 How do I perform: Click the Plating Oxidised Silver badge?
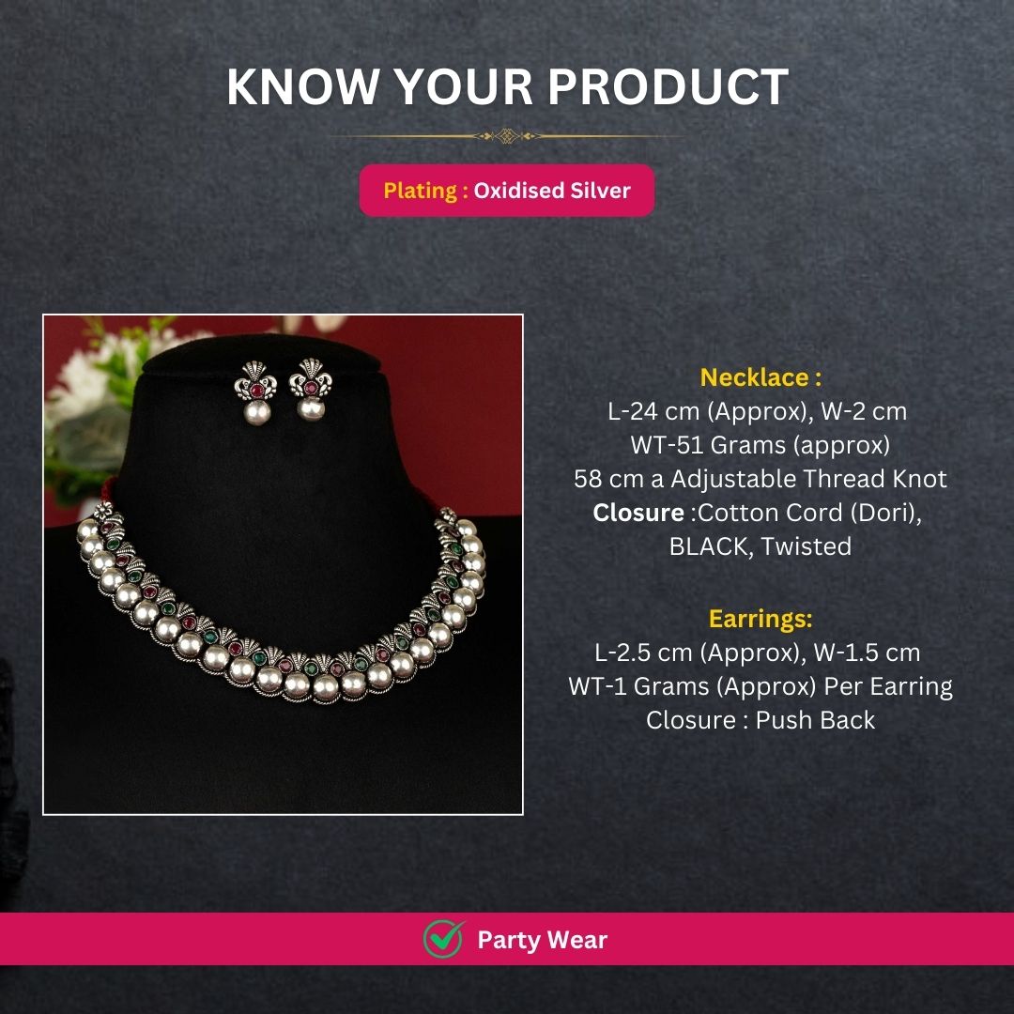507,191
